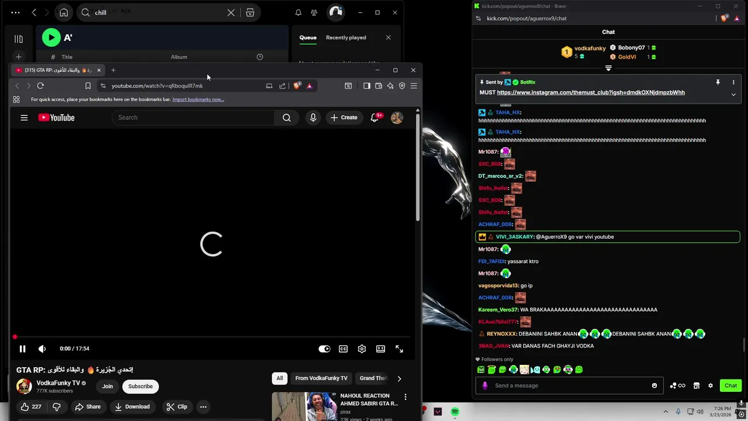
Task: Click the youtube.com address bar URL
Action: click(x=157, y=86)
